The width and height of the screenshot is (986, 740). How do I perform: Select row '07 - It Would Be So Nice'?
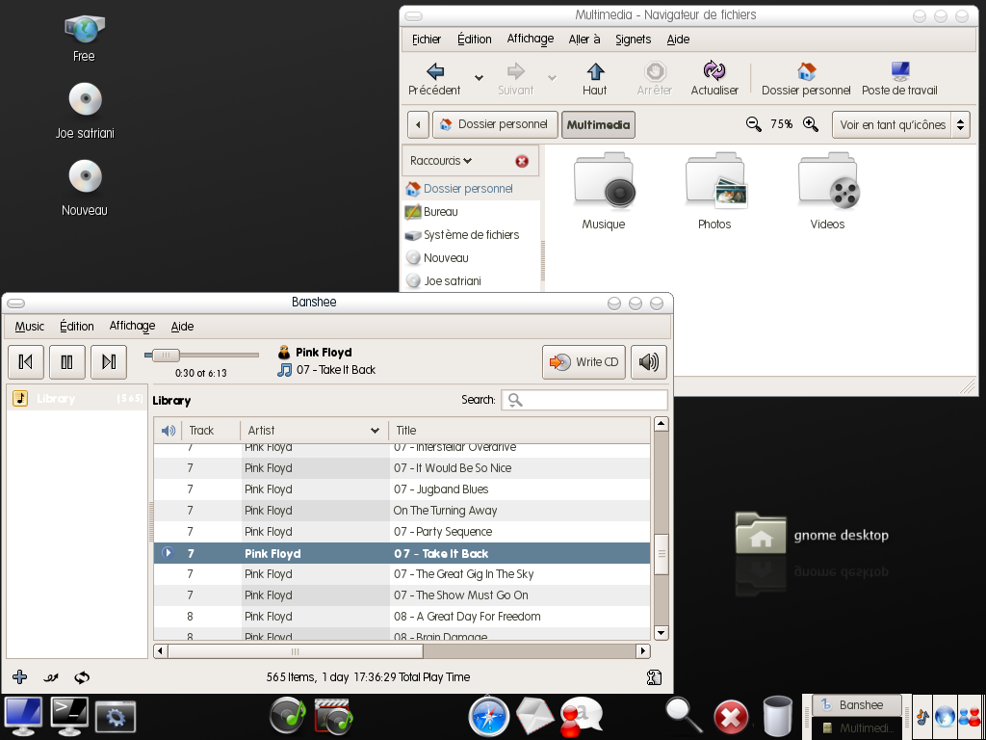coord(402,468)
